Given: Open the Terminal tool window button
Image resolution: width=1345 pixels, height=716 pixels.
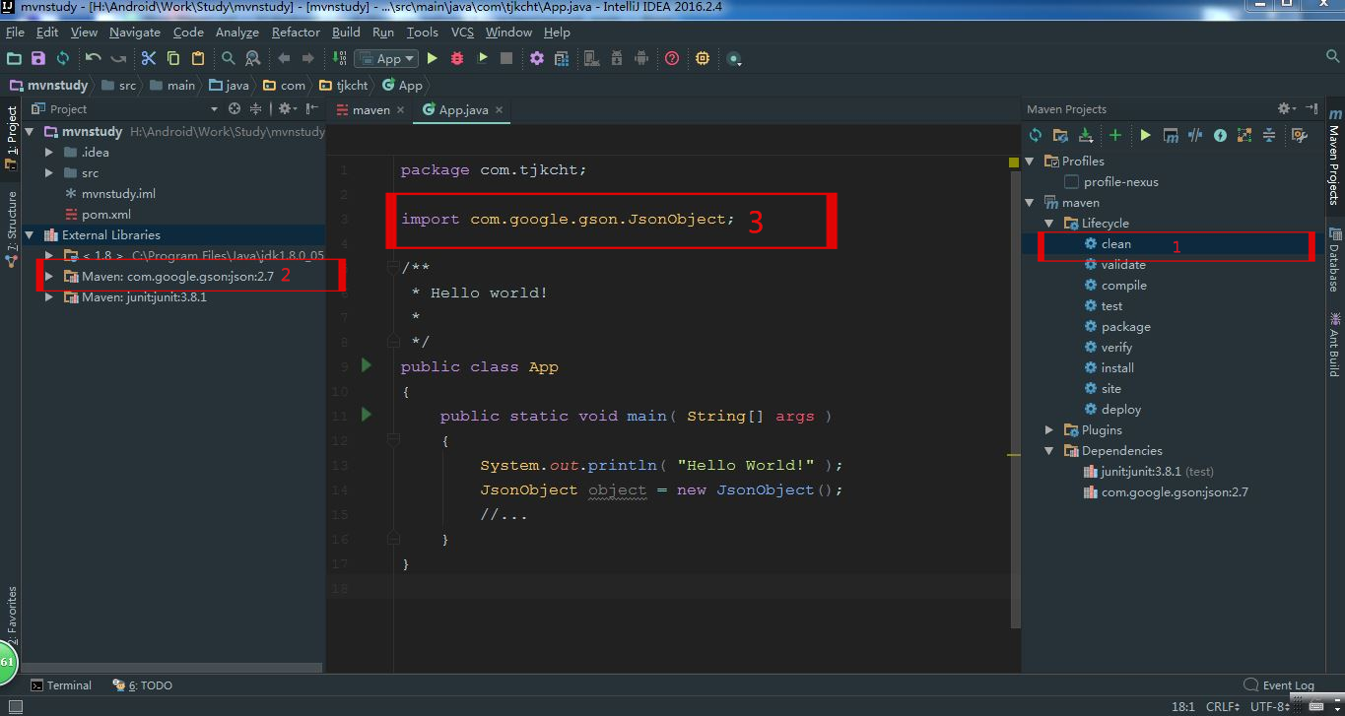Looking at the screenshot, I should click(x=61, y=685).
